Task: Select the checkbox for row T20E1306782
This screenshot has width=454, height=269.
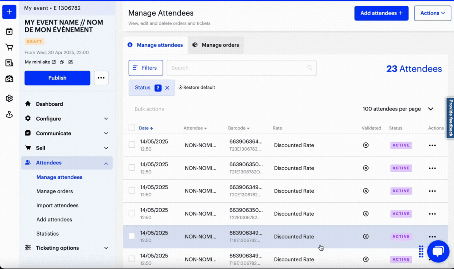Action: pos(132,190)
